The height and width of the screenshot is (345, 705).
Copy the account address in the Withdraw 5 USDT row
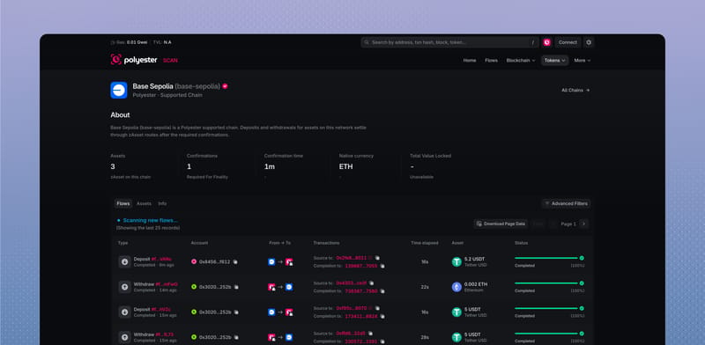click(x=236, y=337)
